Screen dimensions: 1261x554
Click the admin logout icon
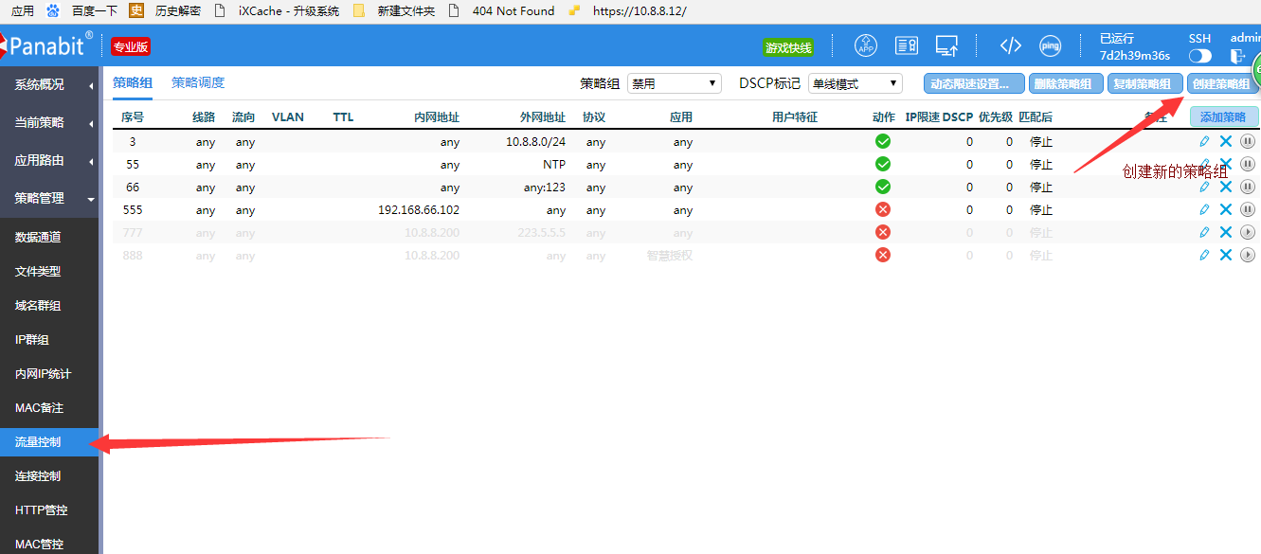coord(1237,56)
